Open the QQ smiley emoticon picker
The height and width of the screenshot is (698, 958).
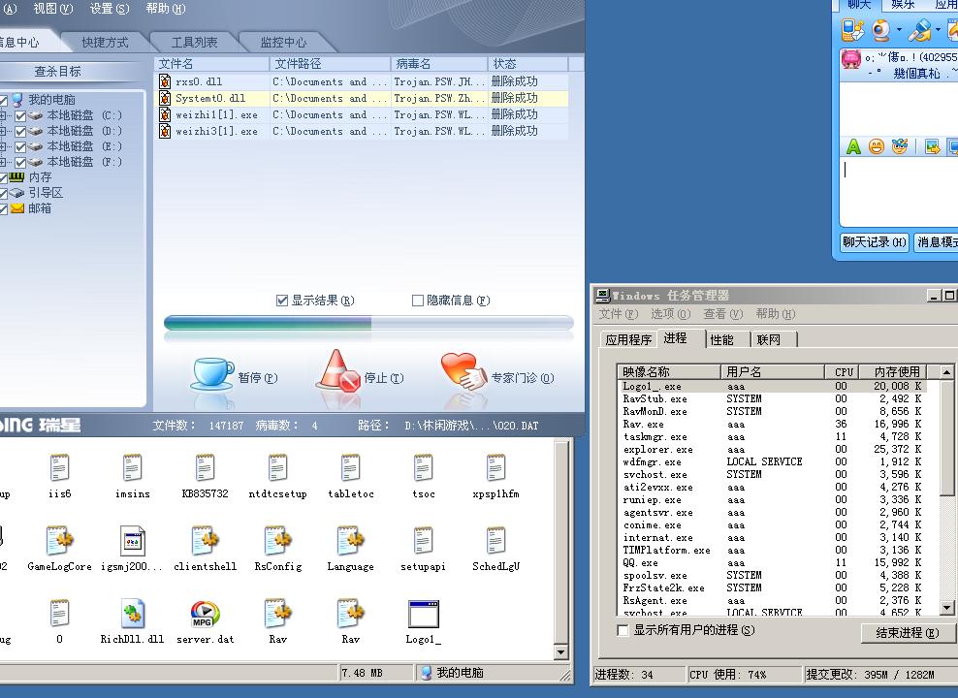pos(877,146)
